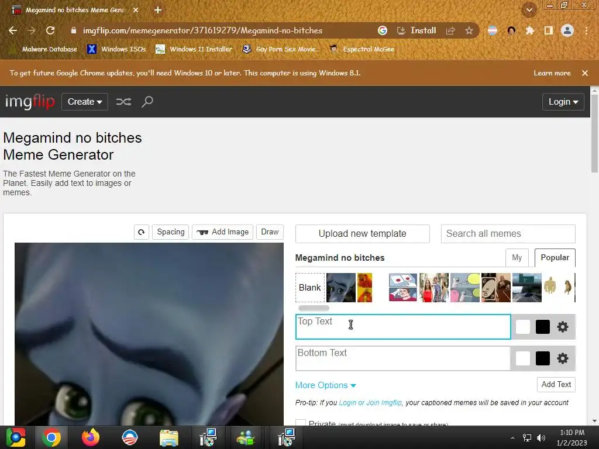Click the Install app button
Image resolution: width=599 pixels, height=449 pixels.
pyautogui.click(x=416, y=30)
